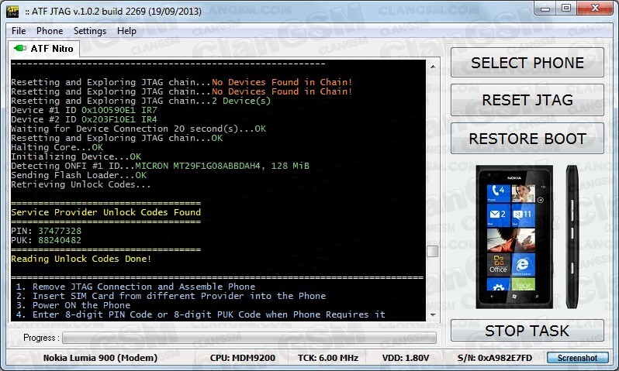Screen dimensions: 619x371
Task: Click the STOP TASK button
Action: (527, 331)
